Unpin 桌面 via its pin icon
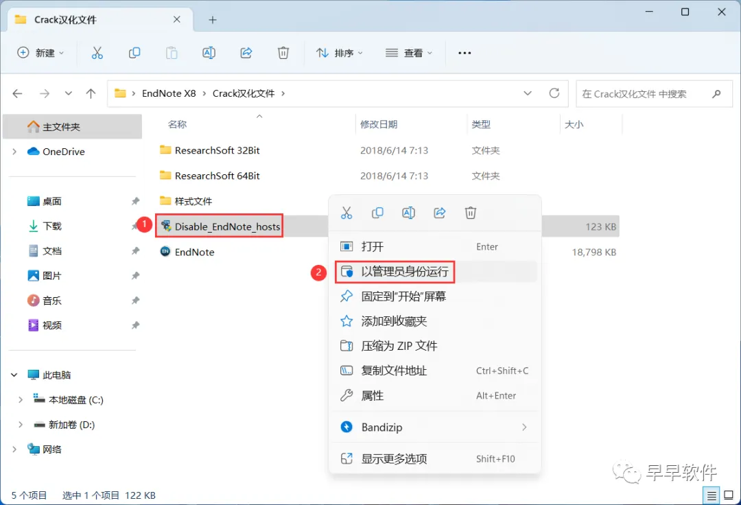The image size is (741, 505). pyautogui.click(x=136, y=201)
